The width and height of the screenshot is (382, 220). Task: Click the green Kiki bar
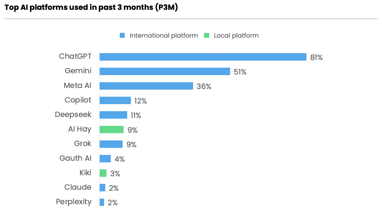[x=103, y=173]
